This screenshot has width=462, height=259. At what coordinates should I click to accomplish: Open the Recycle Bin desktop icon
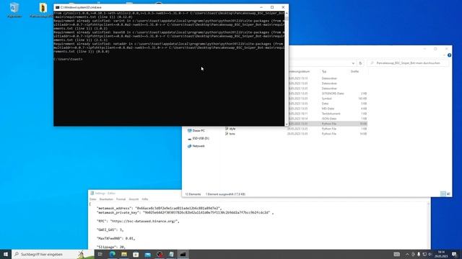pos(14,10)
